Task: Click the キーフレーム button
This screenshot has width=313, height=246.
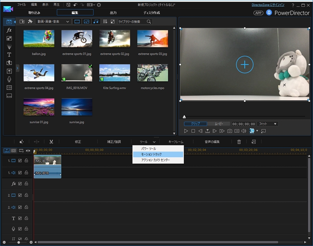Action: click(x=176, y=142)
